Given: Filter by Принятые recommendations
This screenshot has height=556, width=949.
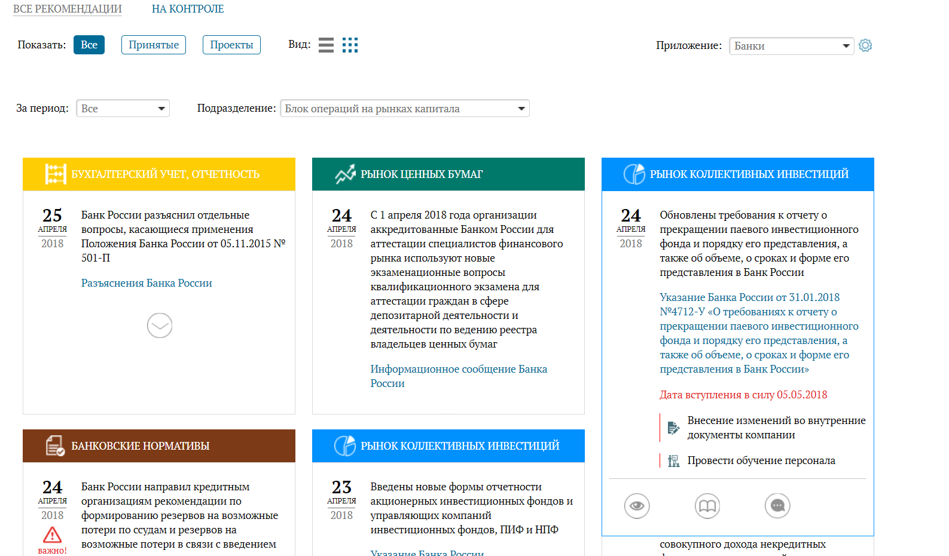Looking at the screenshot, I should [154, 45].
